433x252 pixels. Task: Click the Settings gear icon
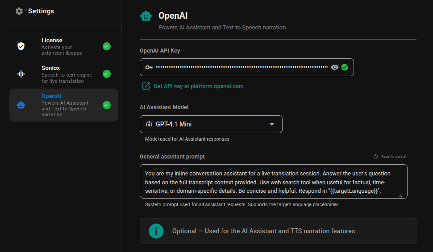(x=19, y=11)
